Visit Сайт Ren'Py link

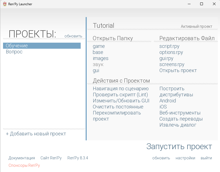(51, 158)
